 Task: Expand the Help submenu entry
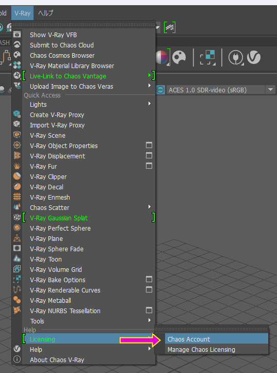(x=89, y=350)
